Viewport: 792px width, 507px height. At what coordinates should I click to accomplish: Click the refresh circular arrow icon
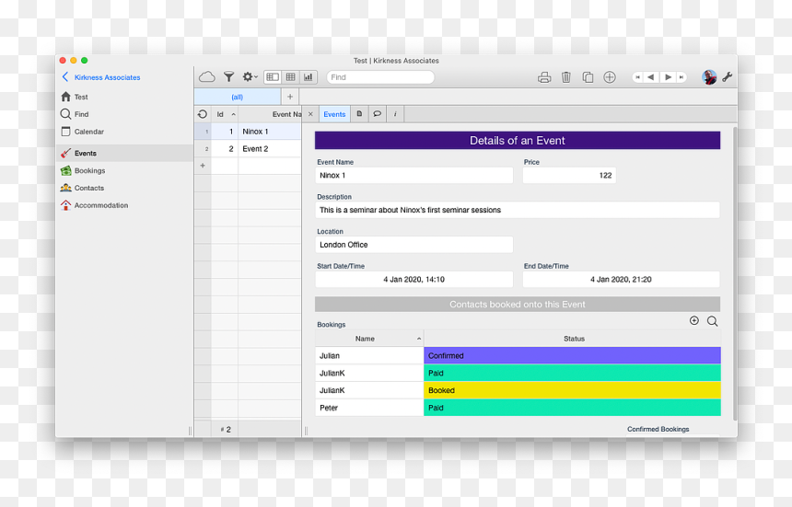[x=203, y=114]
